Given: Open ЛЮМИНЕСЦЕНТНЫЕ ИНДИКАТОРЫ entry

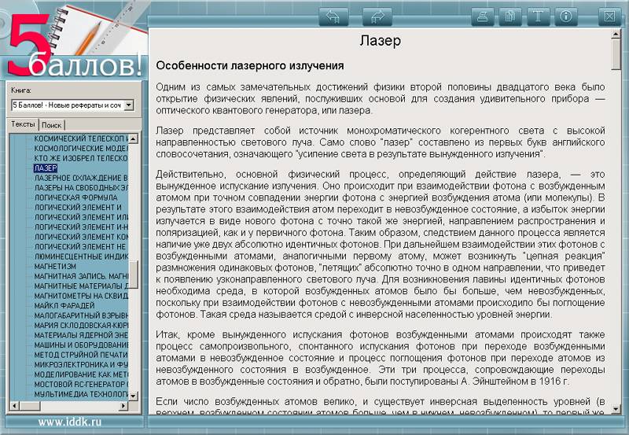Looking at the screenshot, I should [81, 256].
